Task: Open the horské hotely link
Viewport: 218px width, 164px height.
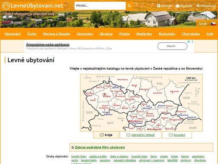Action: (89, 160)
